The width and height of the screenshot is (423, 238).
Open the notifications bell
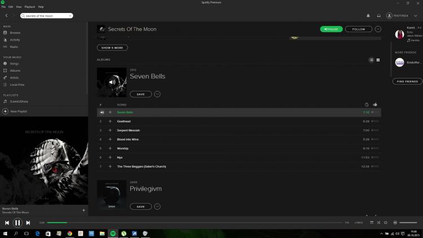pos(368,16)
